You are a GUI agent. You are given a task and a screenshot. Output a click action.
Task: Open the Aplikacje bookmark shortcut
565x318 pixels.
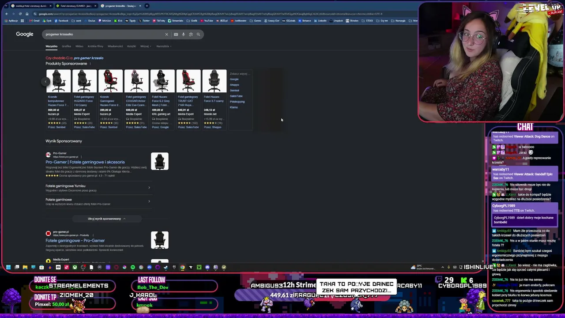click(x=11, y=21)
